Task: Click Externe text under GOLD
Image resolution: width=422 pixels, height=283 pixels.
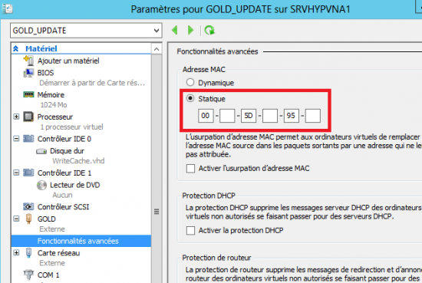Action: [x=52, y=229]
